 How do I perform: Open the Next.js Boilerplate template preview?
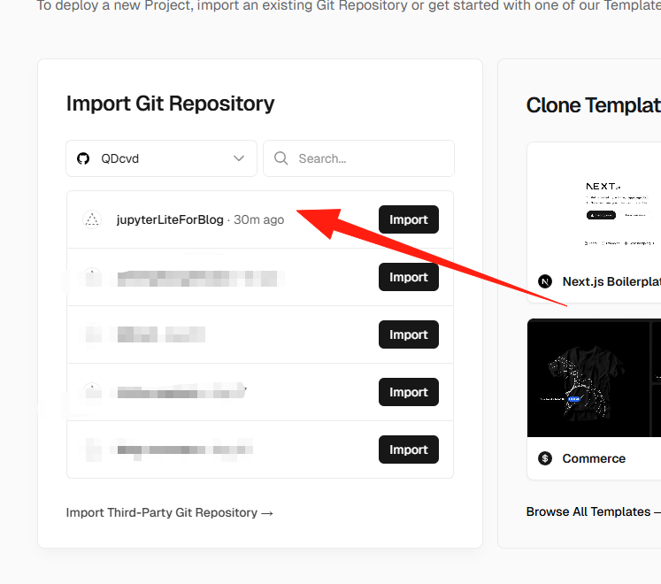coord(594,205)
